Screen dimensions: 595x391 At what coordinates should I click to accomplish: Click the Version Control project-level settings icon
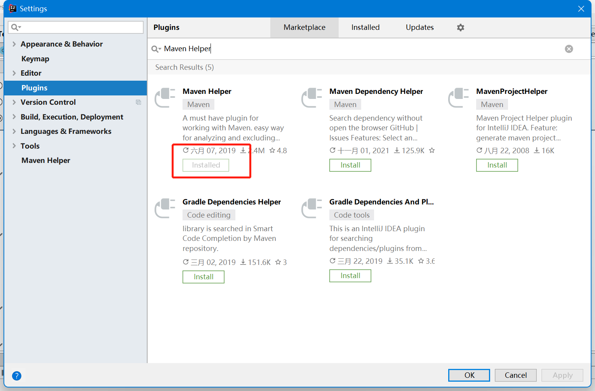(x=138, y=102)
